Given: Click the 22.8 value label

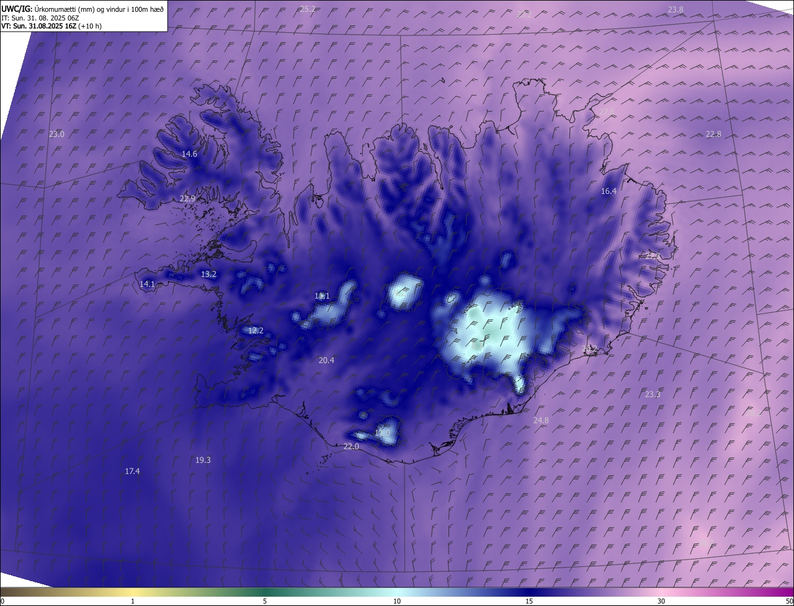Looking at the screenshot, I should point(713,134).
